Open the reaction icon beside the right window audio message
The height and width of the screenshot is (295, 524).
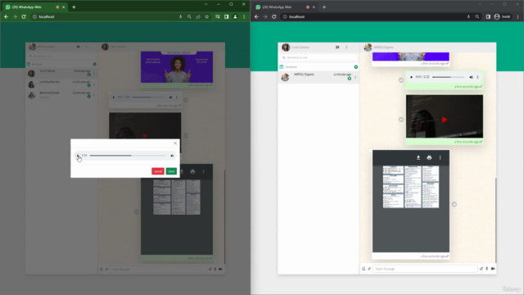tap(401, 80)
